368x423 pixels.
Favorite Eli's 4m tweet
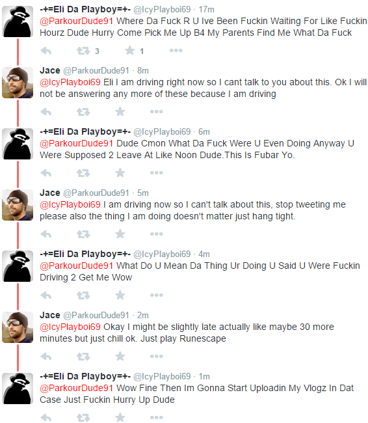120,295
